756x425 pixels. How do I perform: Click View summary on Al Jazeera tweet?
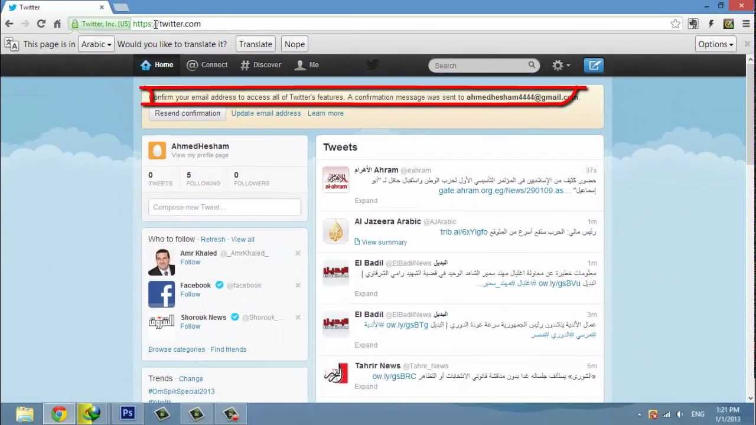tap(380, 242)
